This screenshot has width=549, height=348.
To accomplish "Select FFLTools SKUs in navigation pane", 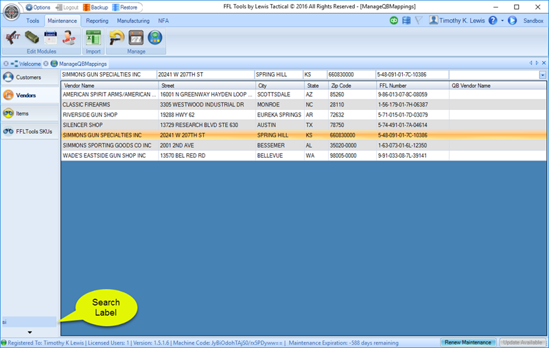I will point(30,132).
